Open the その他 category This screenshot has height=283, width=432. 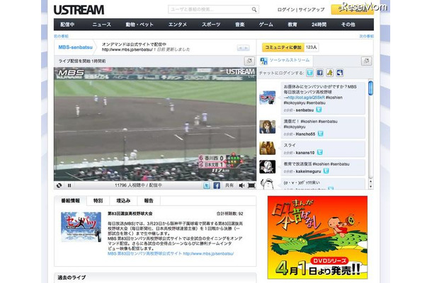coord(348,25)
